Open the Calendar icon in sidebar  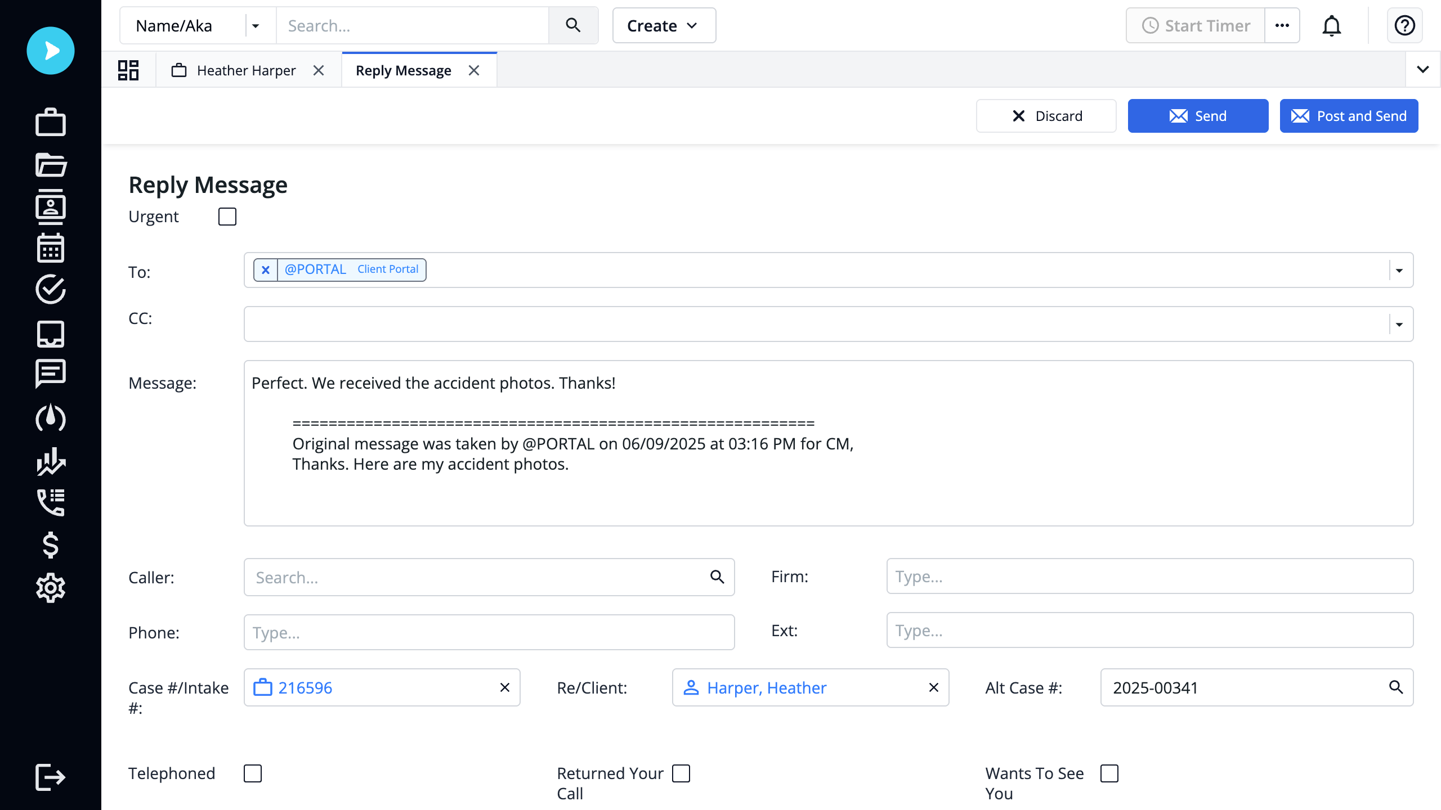51,248
